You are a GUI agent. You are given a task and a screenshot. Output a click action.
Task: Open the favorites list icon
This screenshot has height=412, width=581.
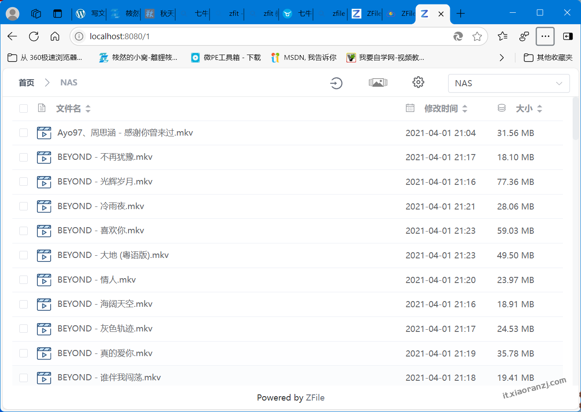(503, 36)
